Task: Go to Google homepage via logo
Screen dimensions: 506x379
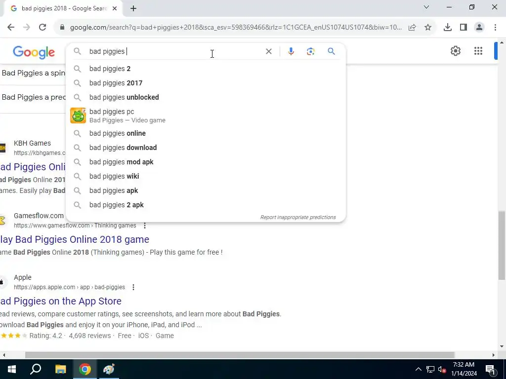Action: point(34,52)
